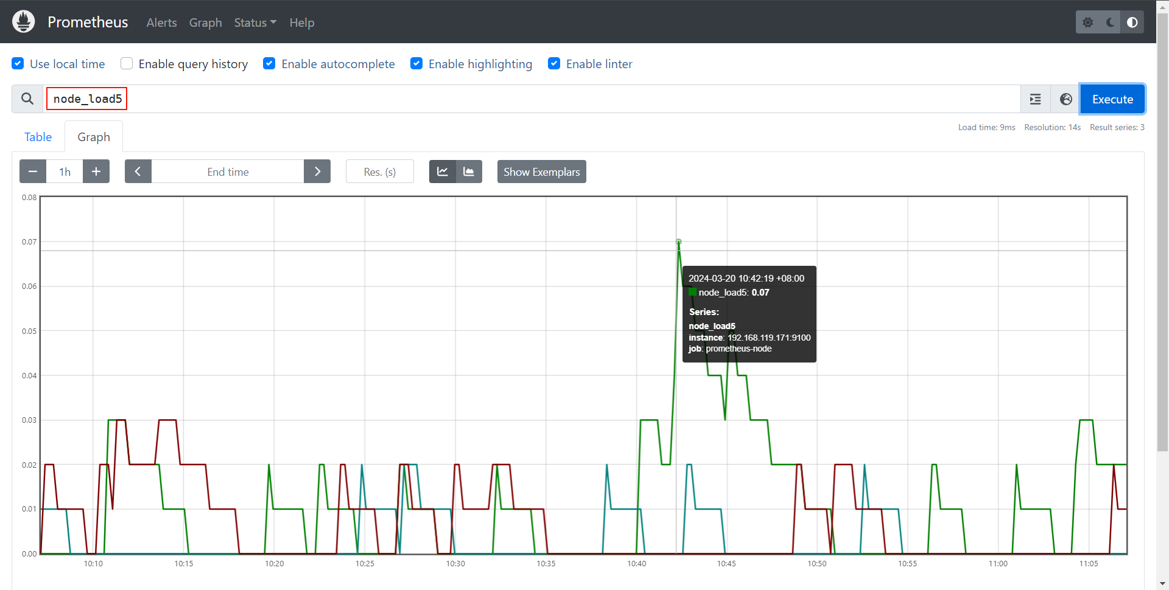Open the Status dropdown menu
The height and width of the screenshot is (590, 1169).
[255, 23]
